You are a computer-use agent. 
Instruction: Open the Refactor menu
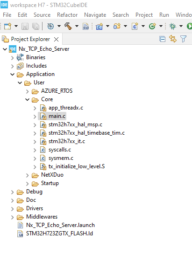[x=67, y=15]
